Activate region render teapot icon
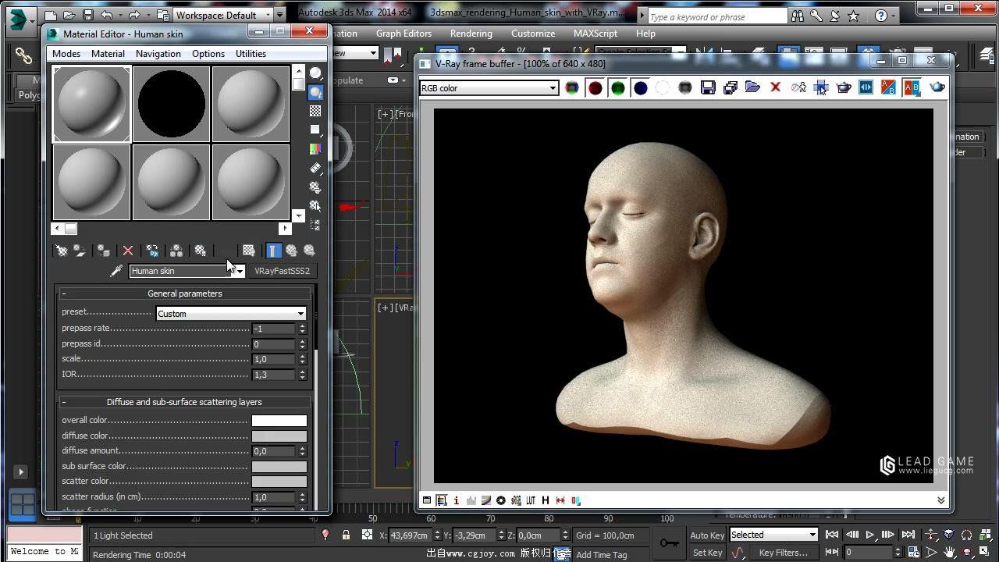This screenshot has height=562, width=999. point(844,88)
